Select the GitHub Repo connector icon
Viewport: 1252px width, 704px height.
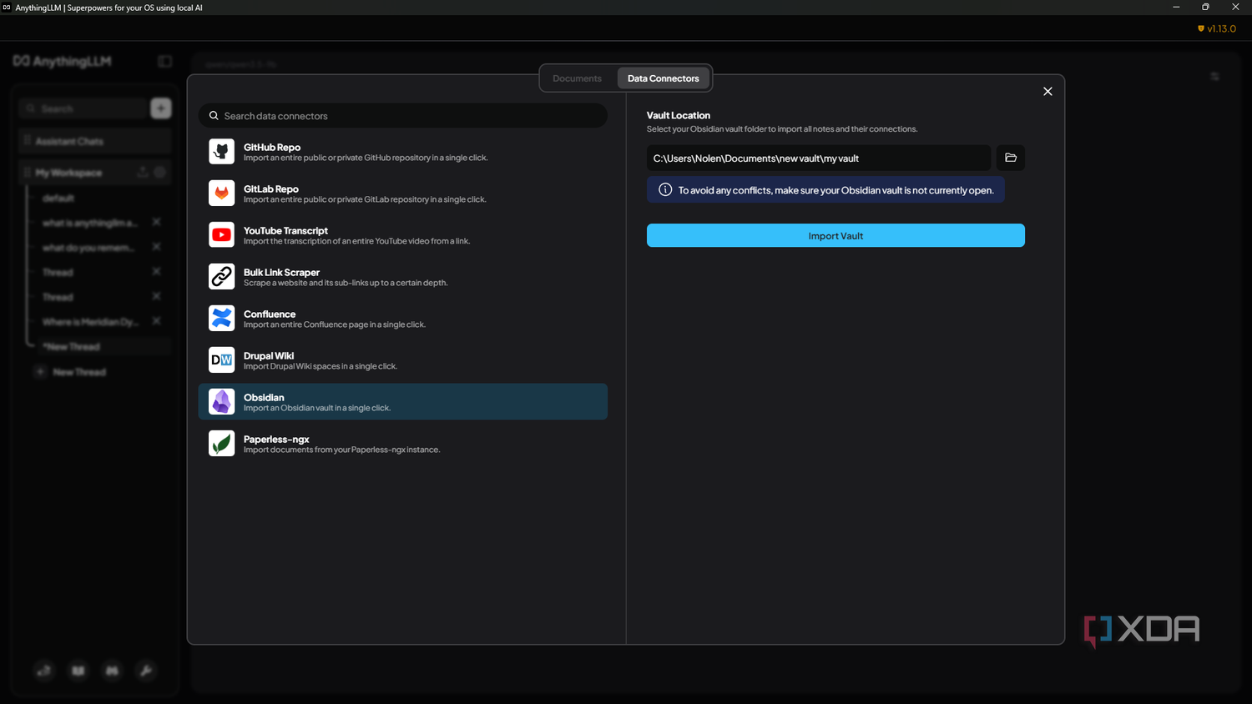point(222,151)
